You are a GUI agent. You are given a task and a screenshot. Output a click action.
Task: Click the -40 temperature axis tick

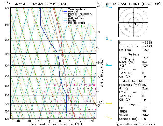click(17, 121)
